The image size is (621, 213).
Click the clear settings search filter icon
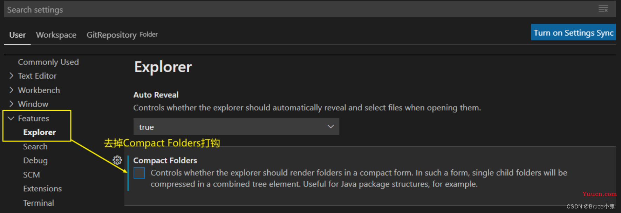603,9
